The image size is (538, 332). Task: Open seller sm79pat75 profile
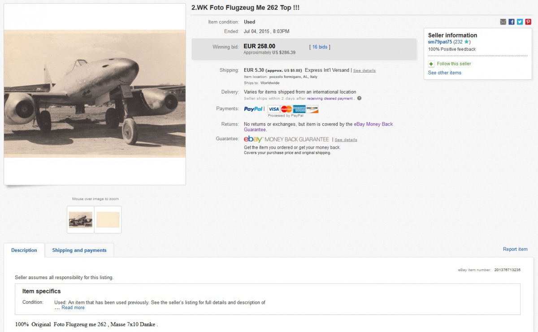439,42
